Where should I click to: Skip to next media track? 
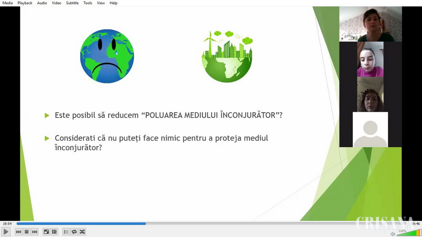tap(35, 232)
